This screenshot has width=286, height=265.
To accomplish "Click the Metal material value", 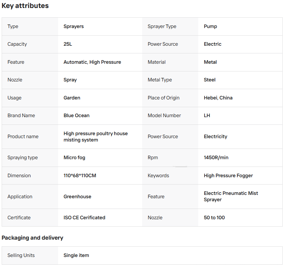I will coord(210,62).
